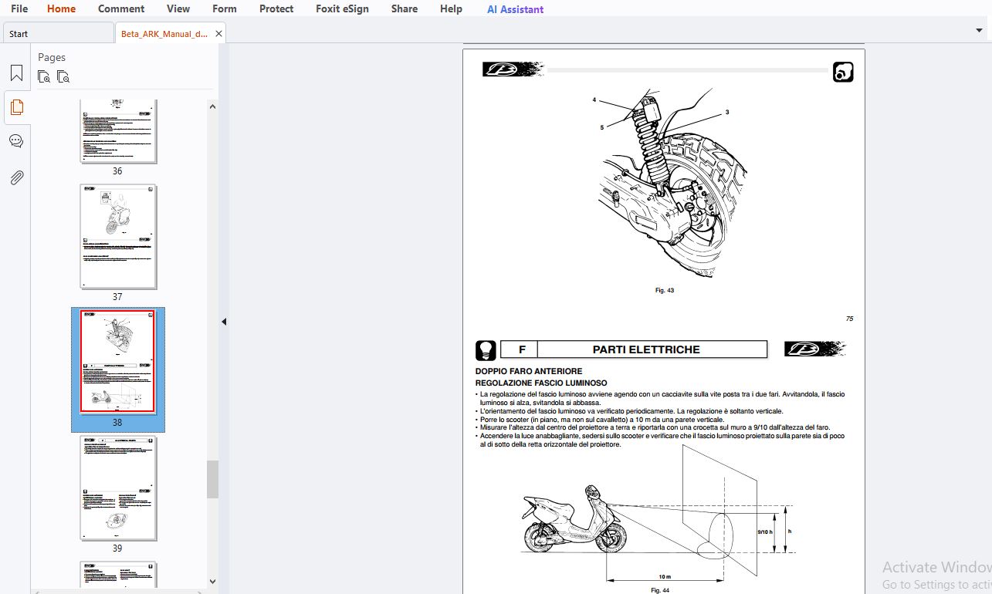
Task: Open the Help menu
Action: click(451, 8)
